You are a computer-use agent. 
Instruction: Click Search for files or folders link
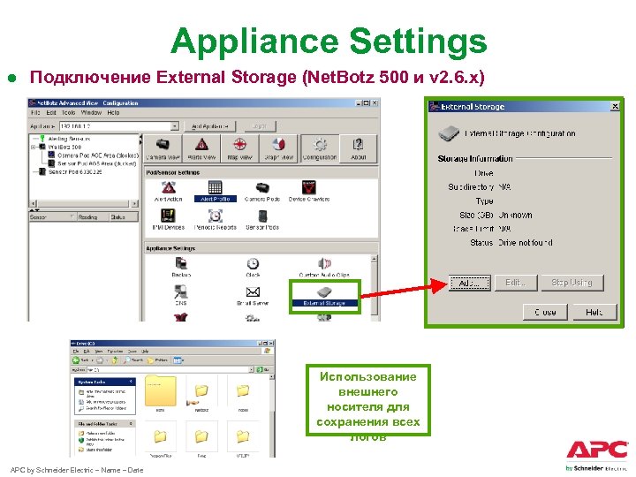(x=105, y=408)
